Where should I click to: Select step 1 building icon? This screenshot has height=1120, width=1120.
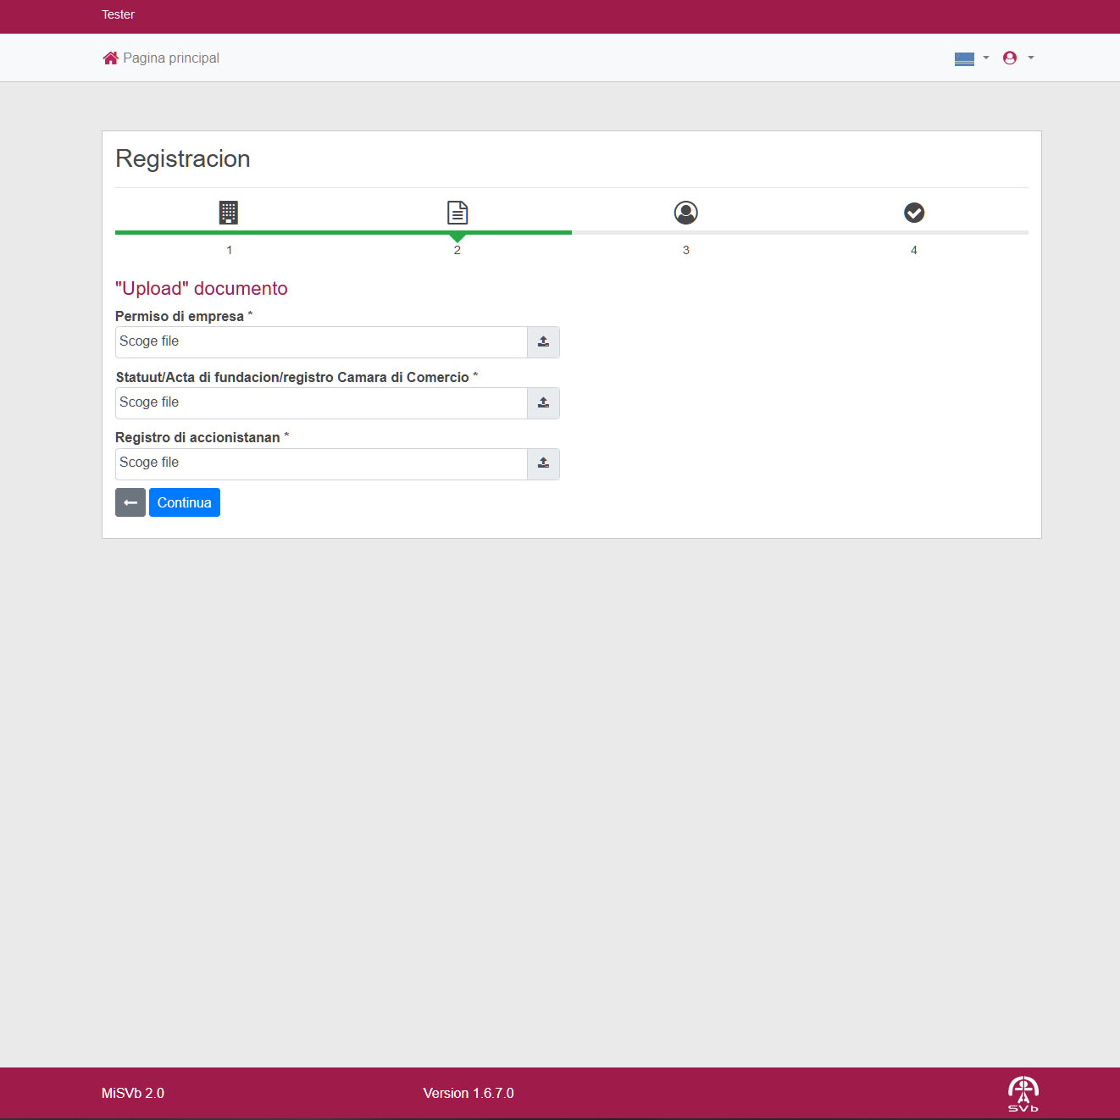click(229, 213)
